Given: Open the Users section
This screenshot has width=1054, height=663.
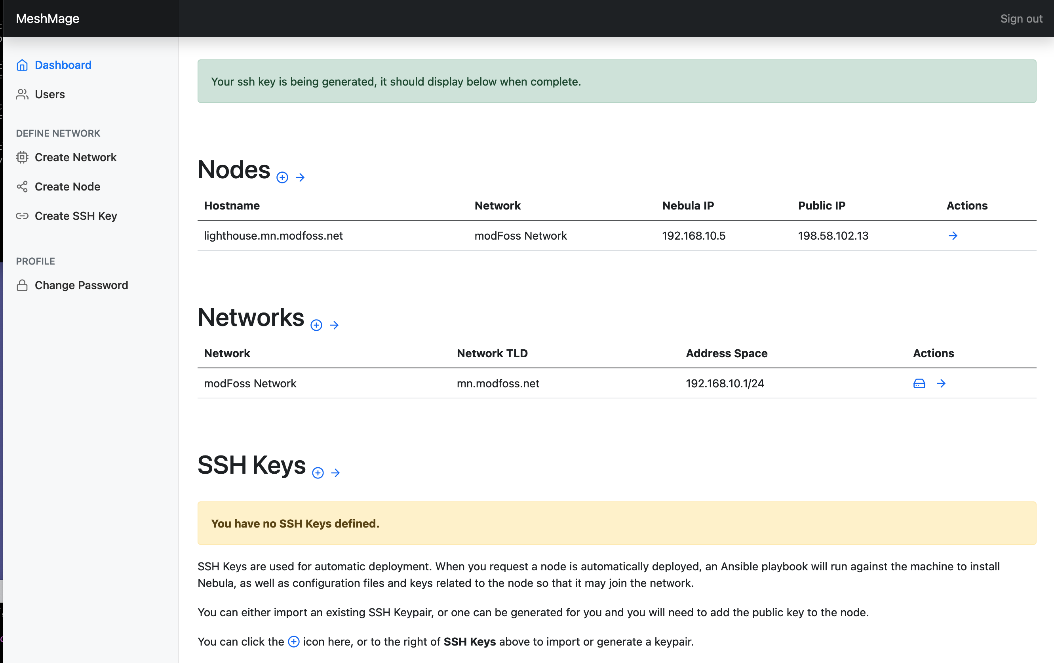Looking at the screenshot, I should pyautogui.click(x=50, y=93).
